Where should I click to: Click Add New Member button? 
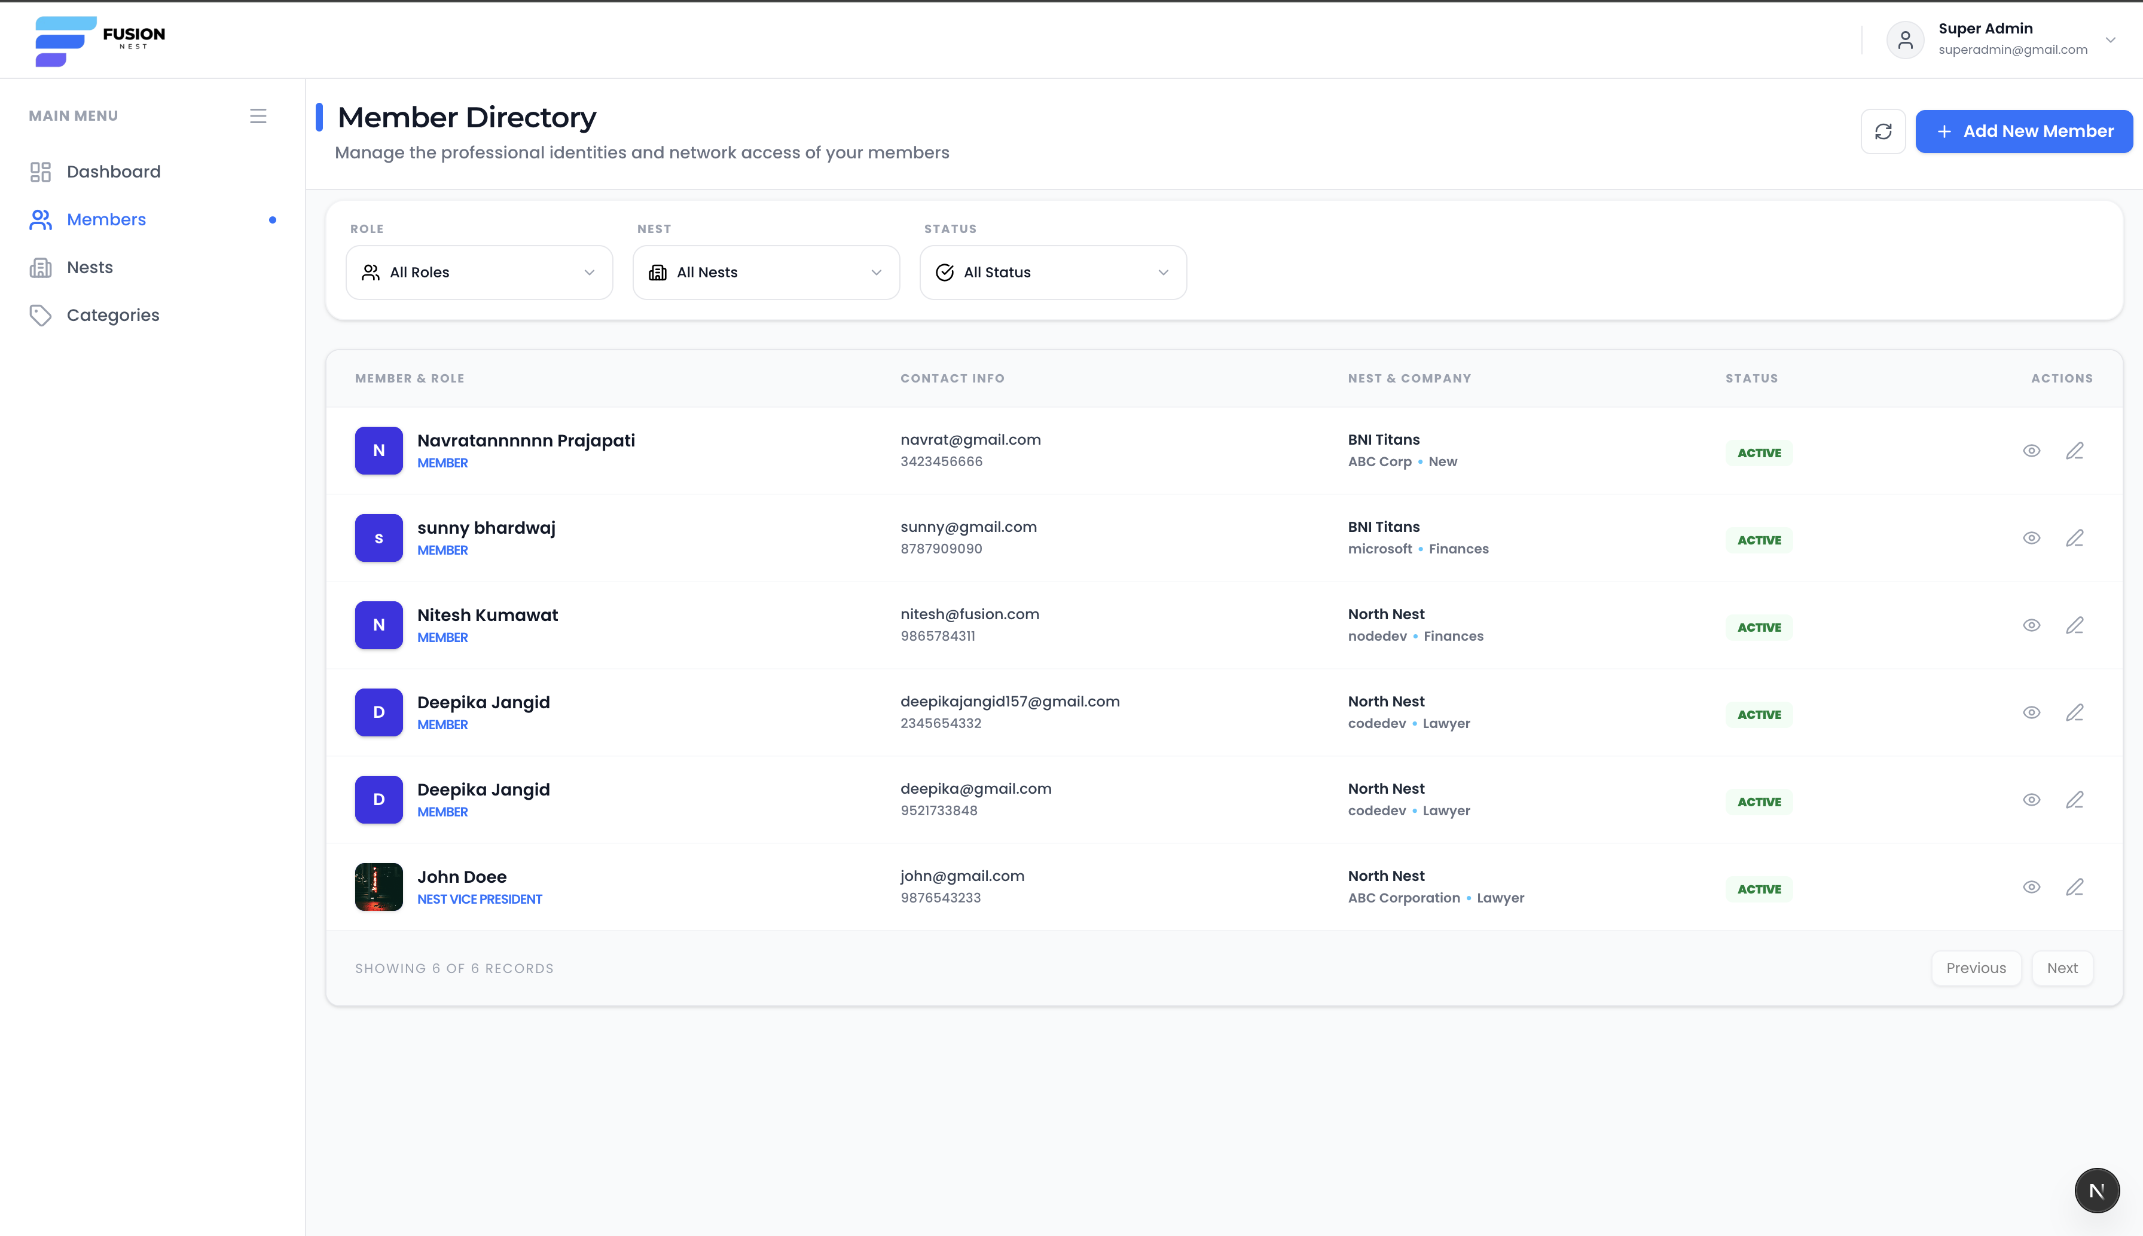coord(2023,131)
